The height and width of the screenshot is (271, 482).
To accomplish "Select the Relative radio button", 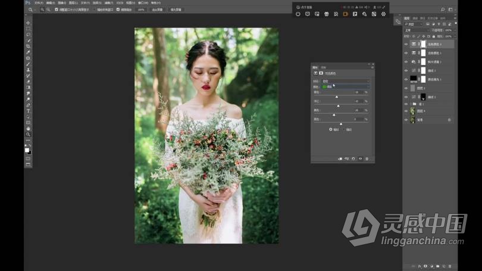I will click(331, 129).
